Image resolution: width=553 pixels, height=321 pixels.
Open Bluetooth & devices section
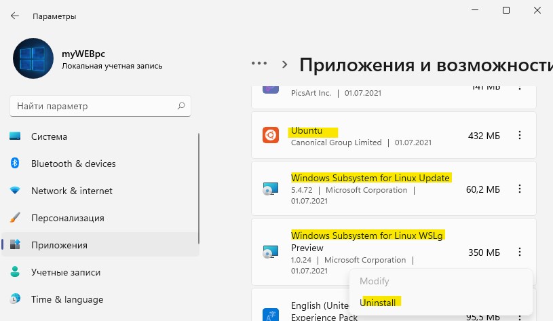pyautogui.click(x=100, y=164)
